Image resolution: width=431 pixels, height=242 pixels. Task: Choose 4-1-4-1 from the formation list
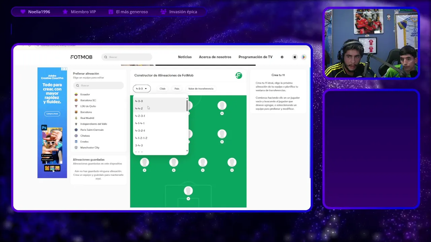point(160,123)
